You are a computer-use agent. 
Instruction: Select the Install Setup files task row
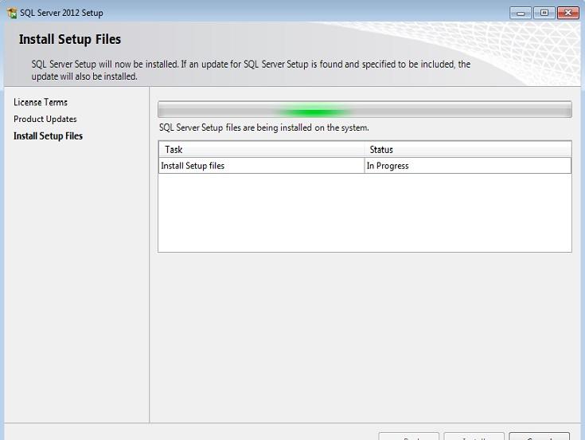pos(261,166)
